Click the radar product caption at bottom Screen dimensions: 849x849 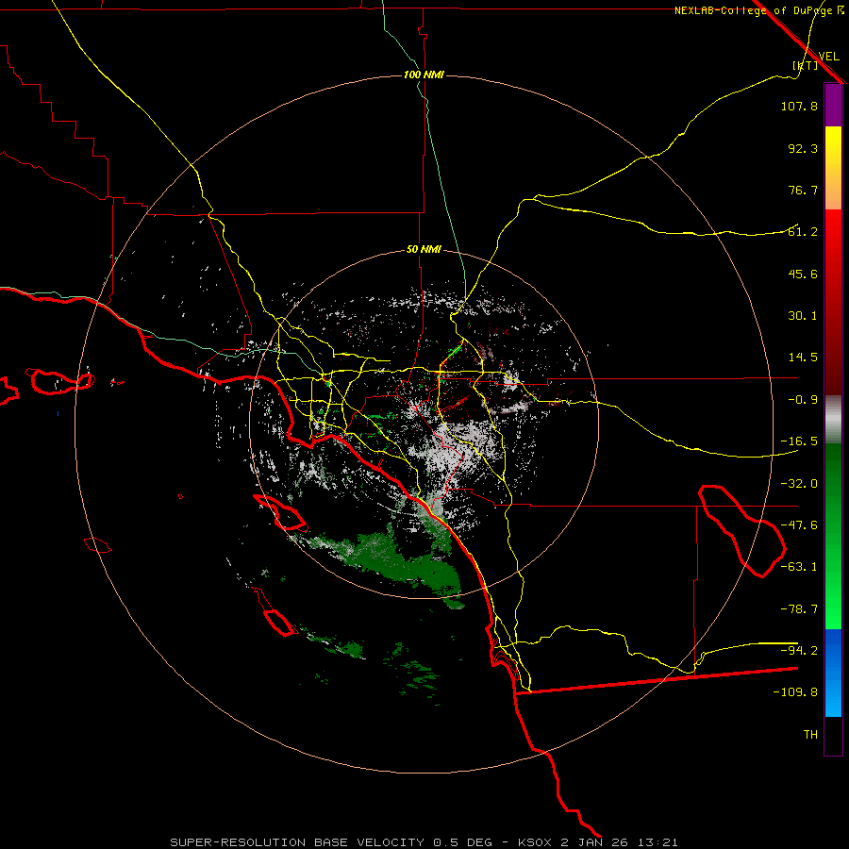coord(424,842)
